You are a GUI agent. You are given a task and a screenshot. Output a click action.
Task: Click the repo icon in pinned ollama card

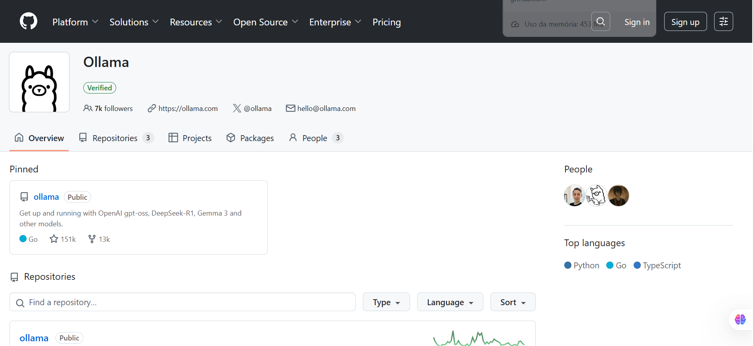click(24, 197)
